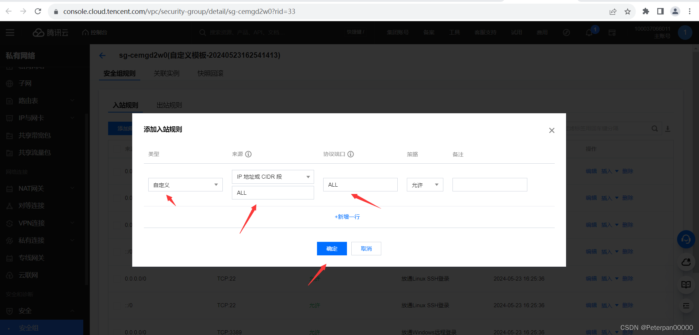Image resolution: width=699 pixels, height=335 pixels.
Task: Tick the checkbox for the ::/0 TCP:22 rule
Action: pos(117,305)
